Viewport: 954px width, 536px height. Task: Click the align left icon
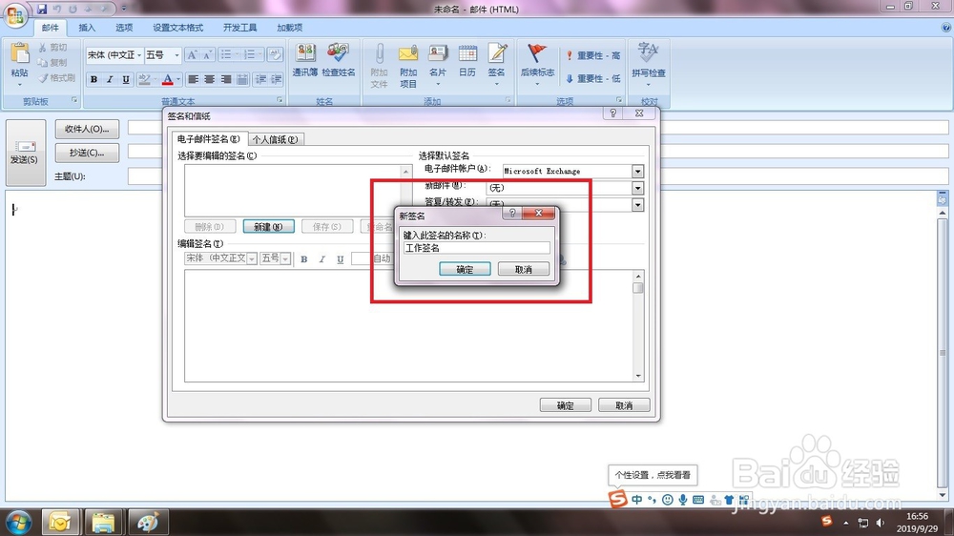[193, 80]
